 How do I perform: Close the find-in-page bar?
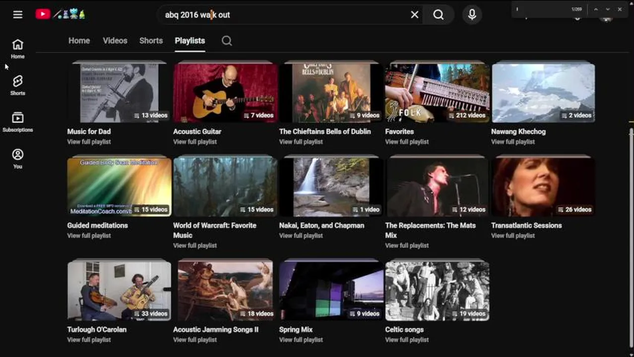[620, 9]
